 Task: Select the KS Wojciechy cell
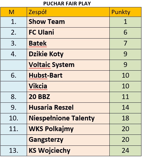[x=68, y=151]
